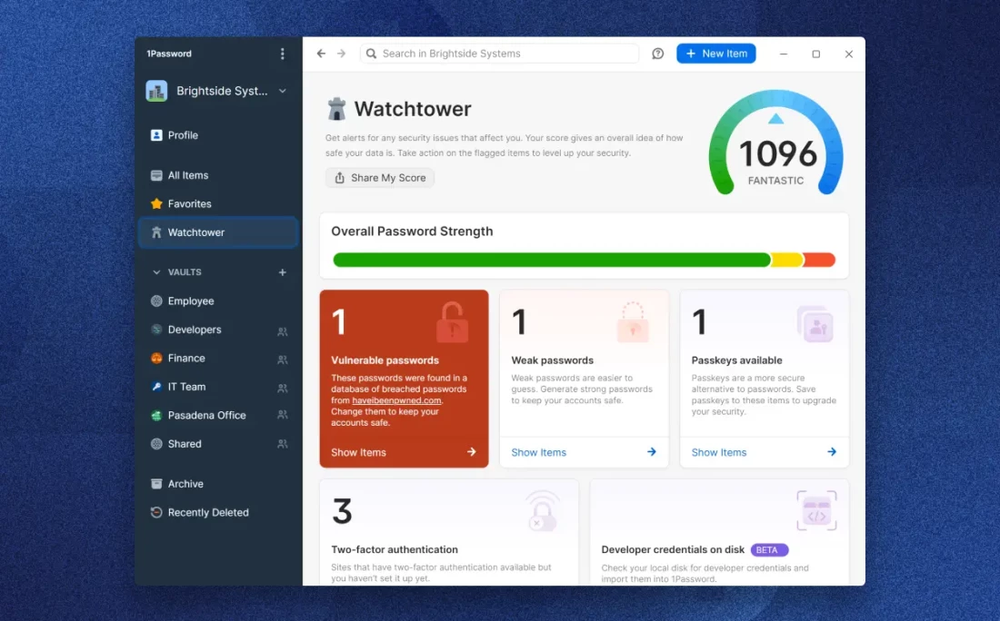1000x621 pixels.
Task: Expand the Brightside Systems account dropdown
Action: 283,91
